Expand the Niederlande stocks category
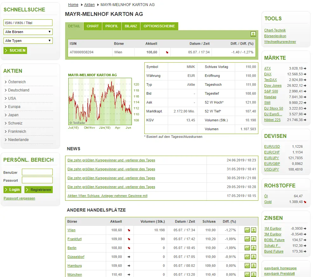 (x=17, y=140)
